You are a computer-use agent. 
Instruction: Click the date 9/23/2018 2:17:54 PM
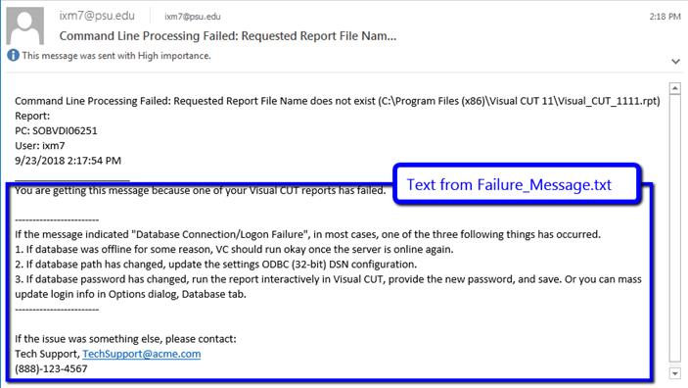(x=68, y=161)
